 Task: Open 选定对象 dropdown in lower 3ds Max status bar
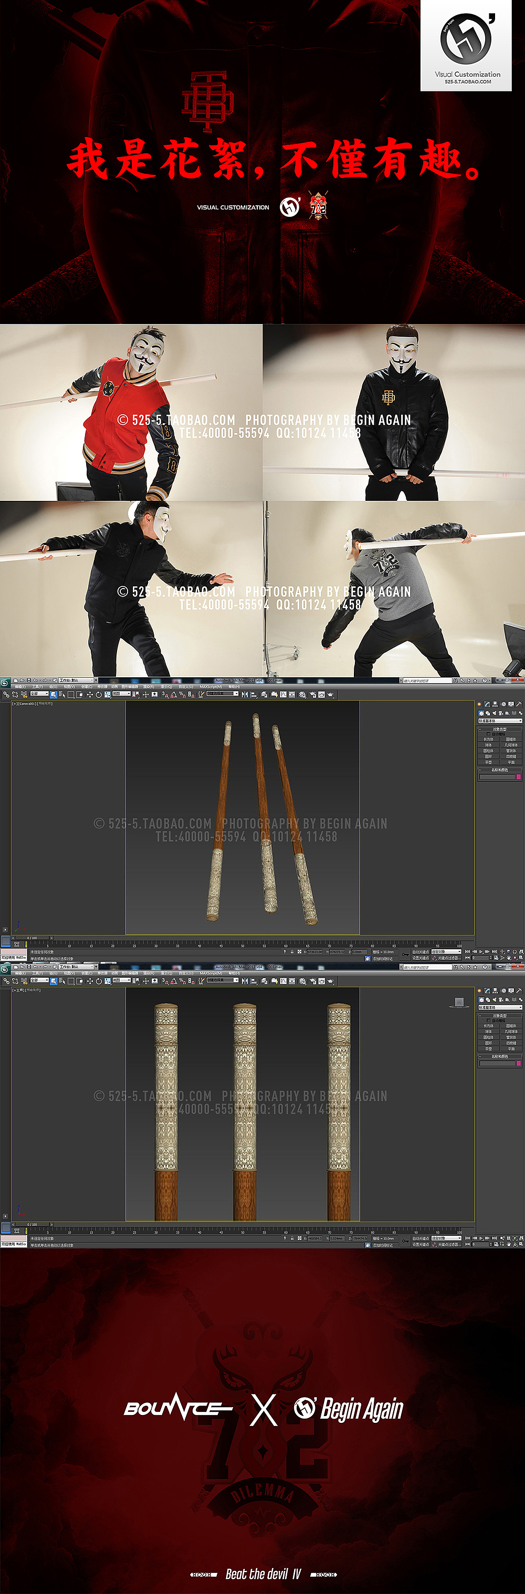click(446, 1238)
